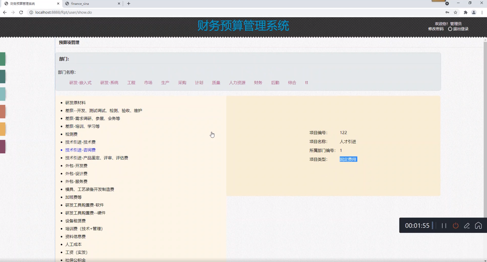The height and width of the screenshot is (262, 487).
Task: Open recorder home icon
Action: coord(478,226)
